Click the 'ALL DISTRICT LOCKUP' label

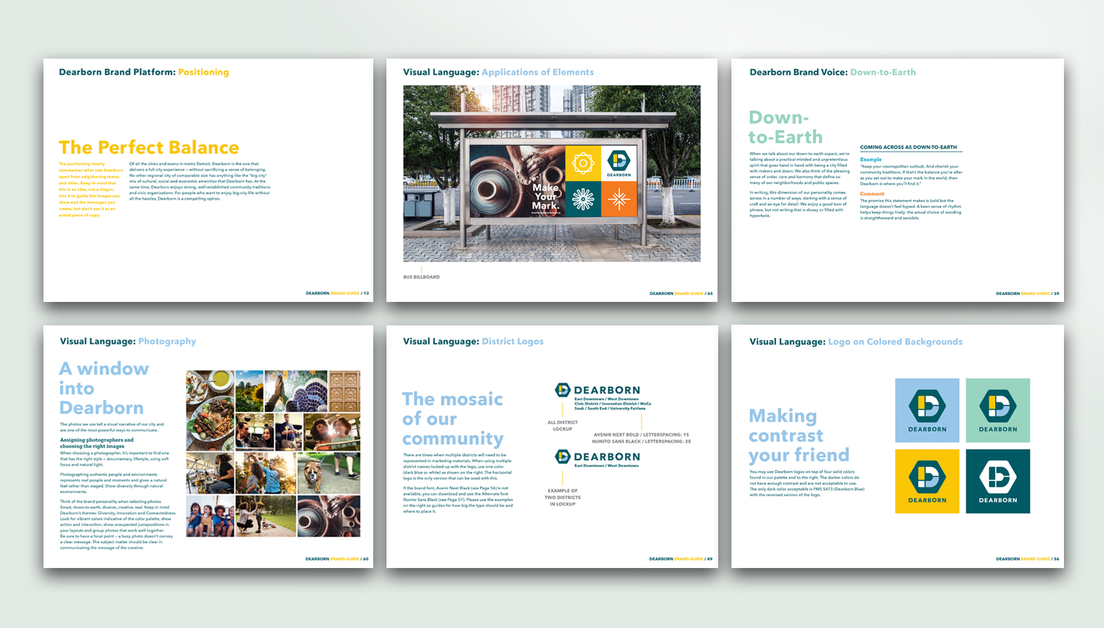(562, 425)
